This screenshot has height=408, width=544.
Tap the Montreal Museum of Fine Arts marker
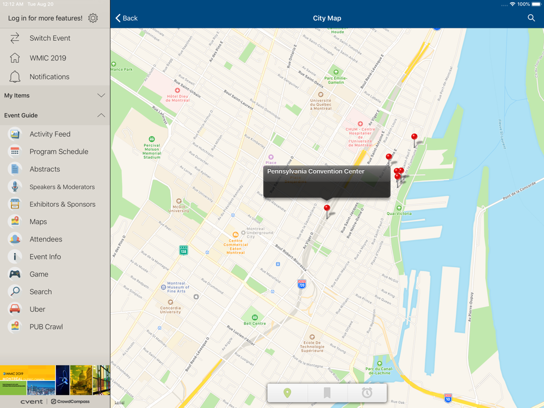point(163,287)
